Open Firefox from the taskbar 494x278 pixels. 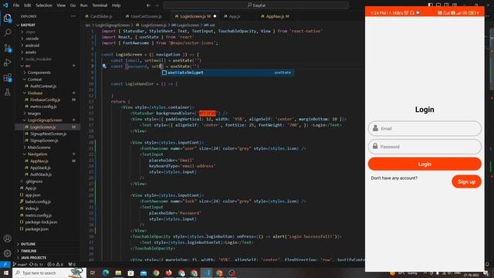tap(169, 273)
